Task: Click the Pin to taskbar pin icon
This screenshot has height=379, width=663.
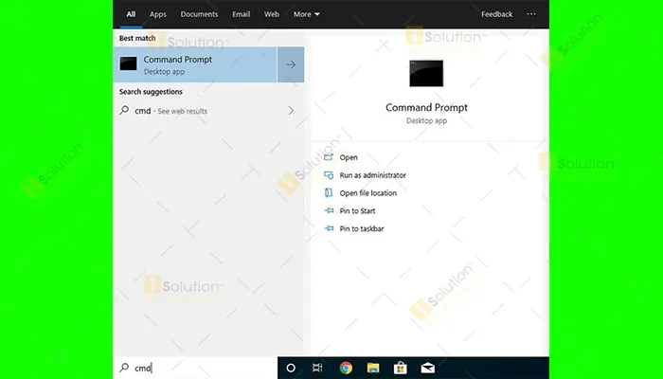Action: [x=329, y=228]
